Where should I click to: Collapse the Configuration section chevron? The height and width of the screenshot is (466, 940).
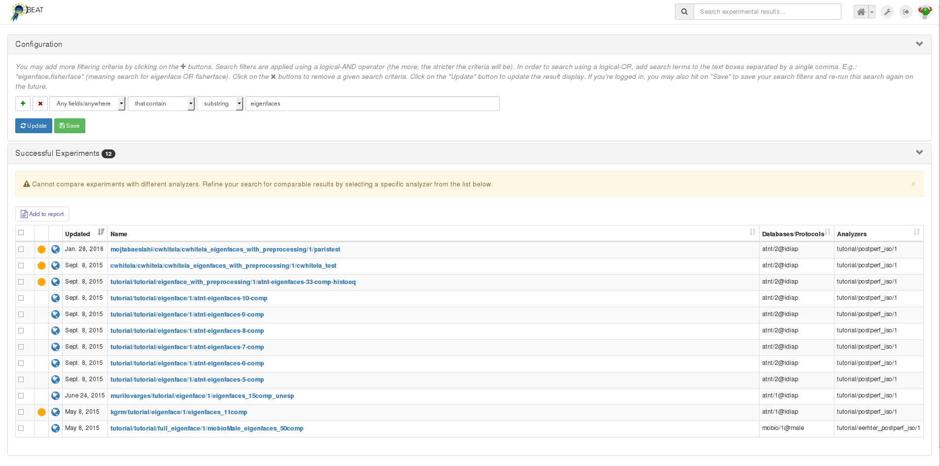pyautogui.click(x=919, y=43)
